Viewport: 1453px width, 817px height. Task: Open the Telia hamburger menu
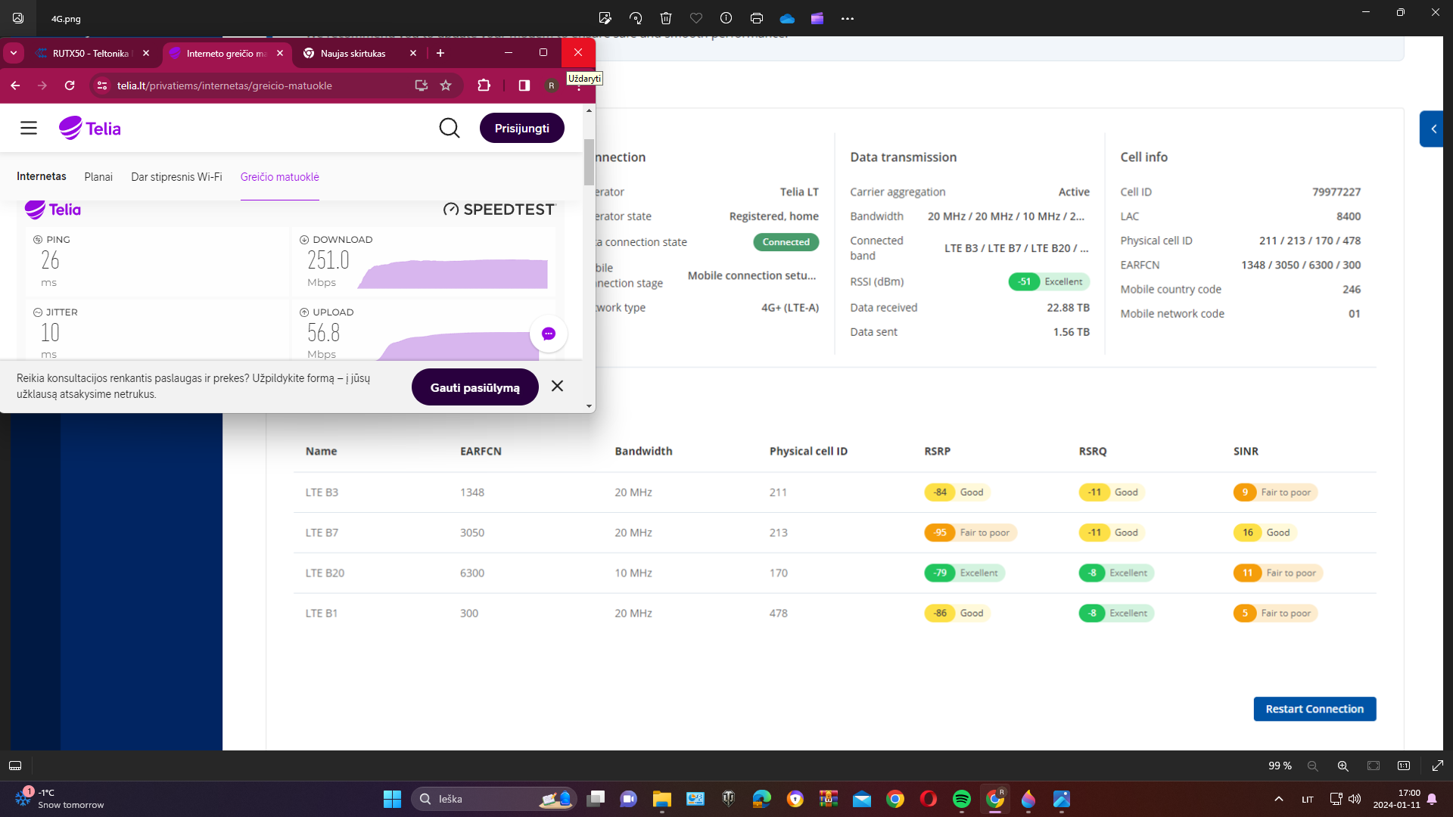pos(29,128)
